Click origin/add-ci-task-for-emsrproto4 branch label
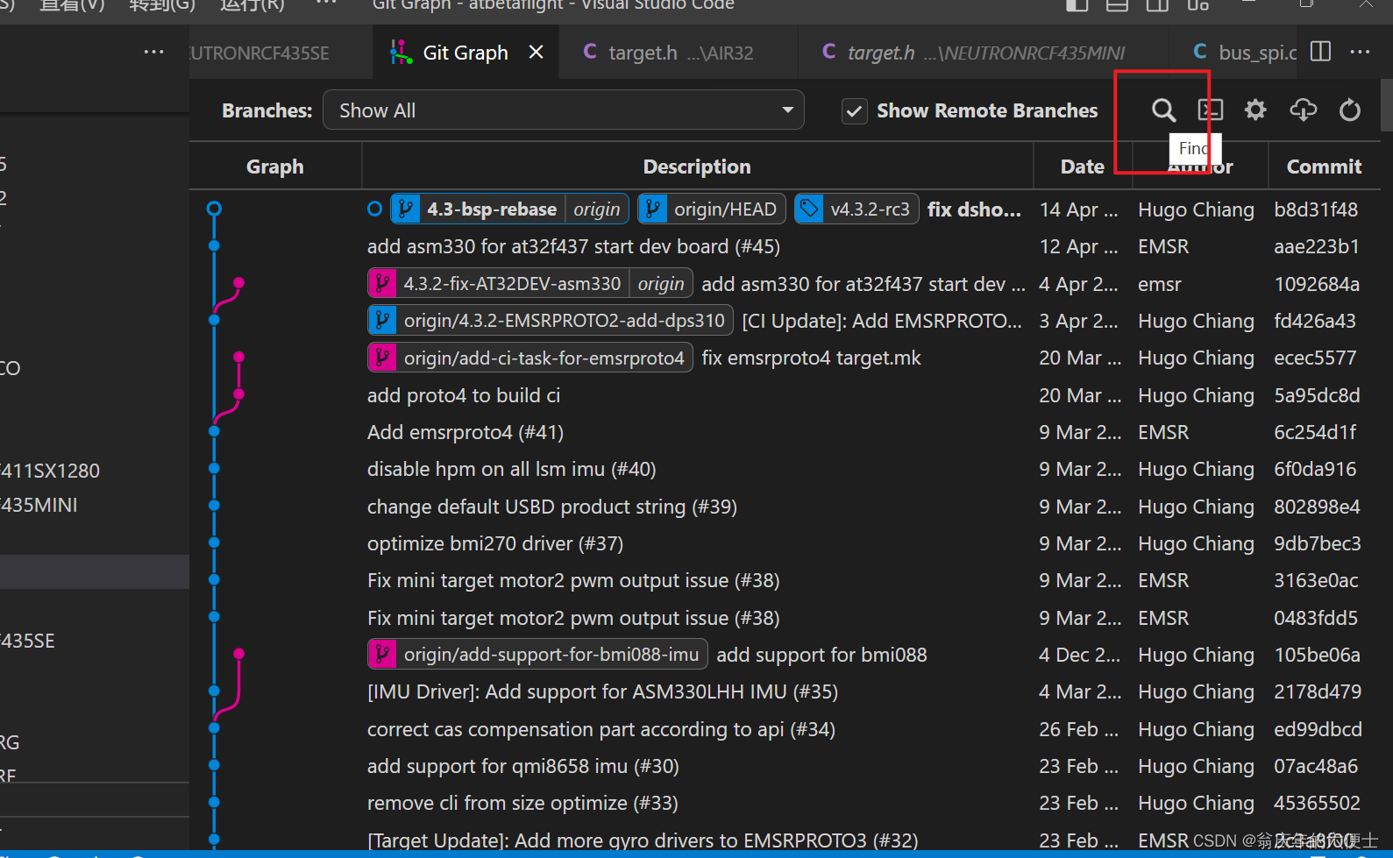This screenshot has width=1393, height=858. [530, 358]
